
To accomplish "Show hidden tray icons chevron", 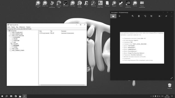I will [151, 96].
